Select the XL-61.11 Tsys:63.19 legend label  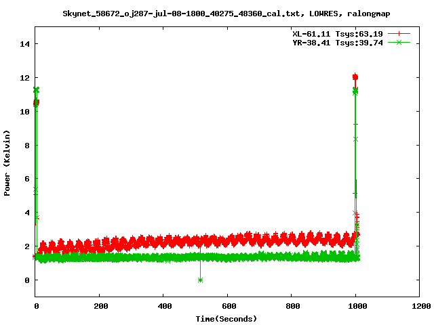pos(338,34)
